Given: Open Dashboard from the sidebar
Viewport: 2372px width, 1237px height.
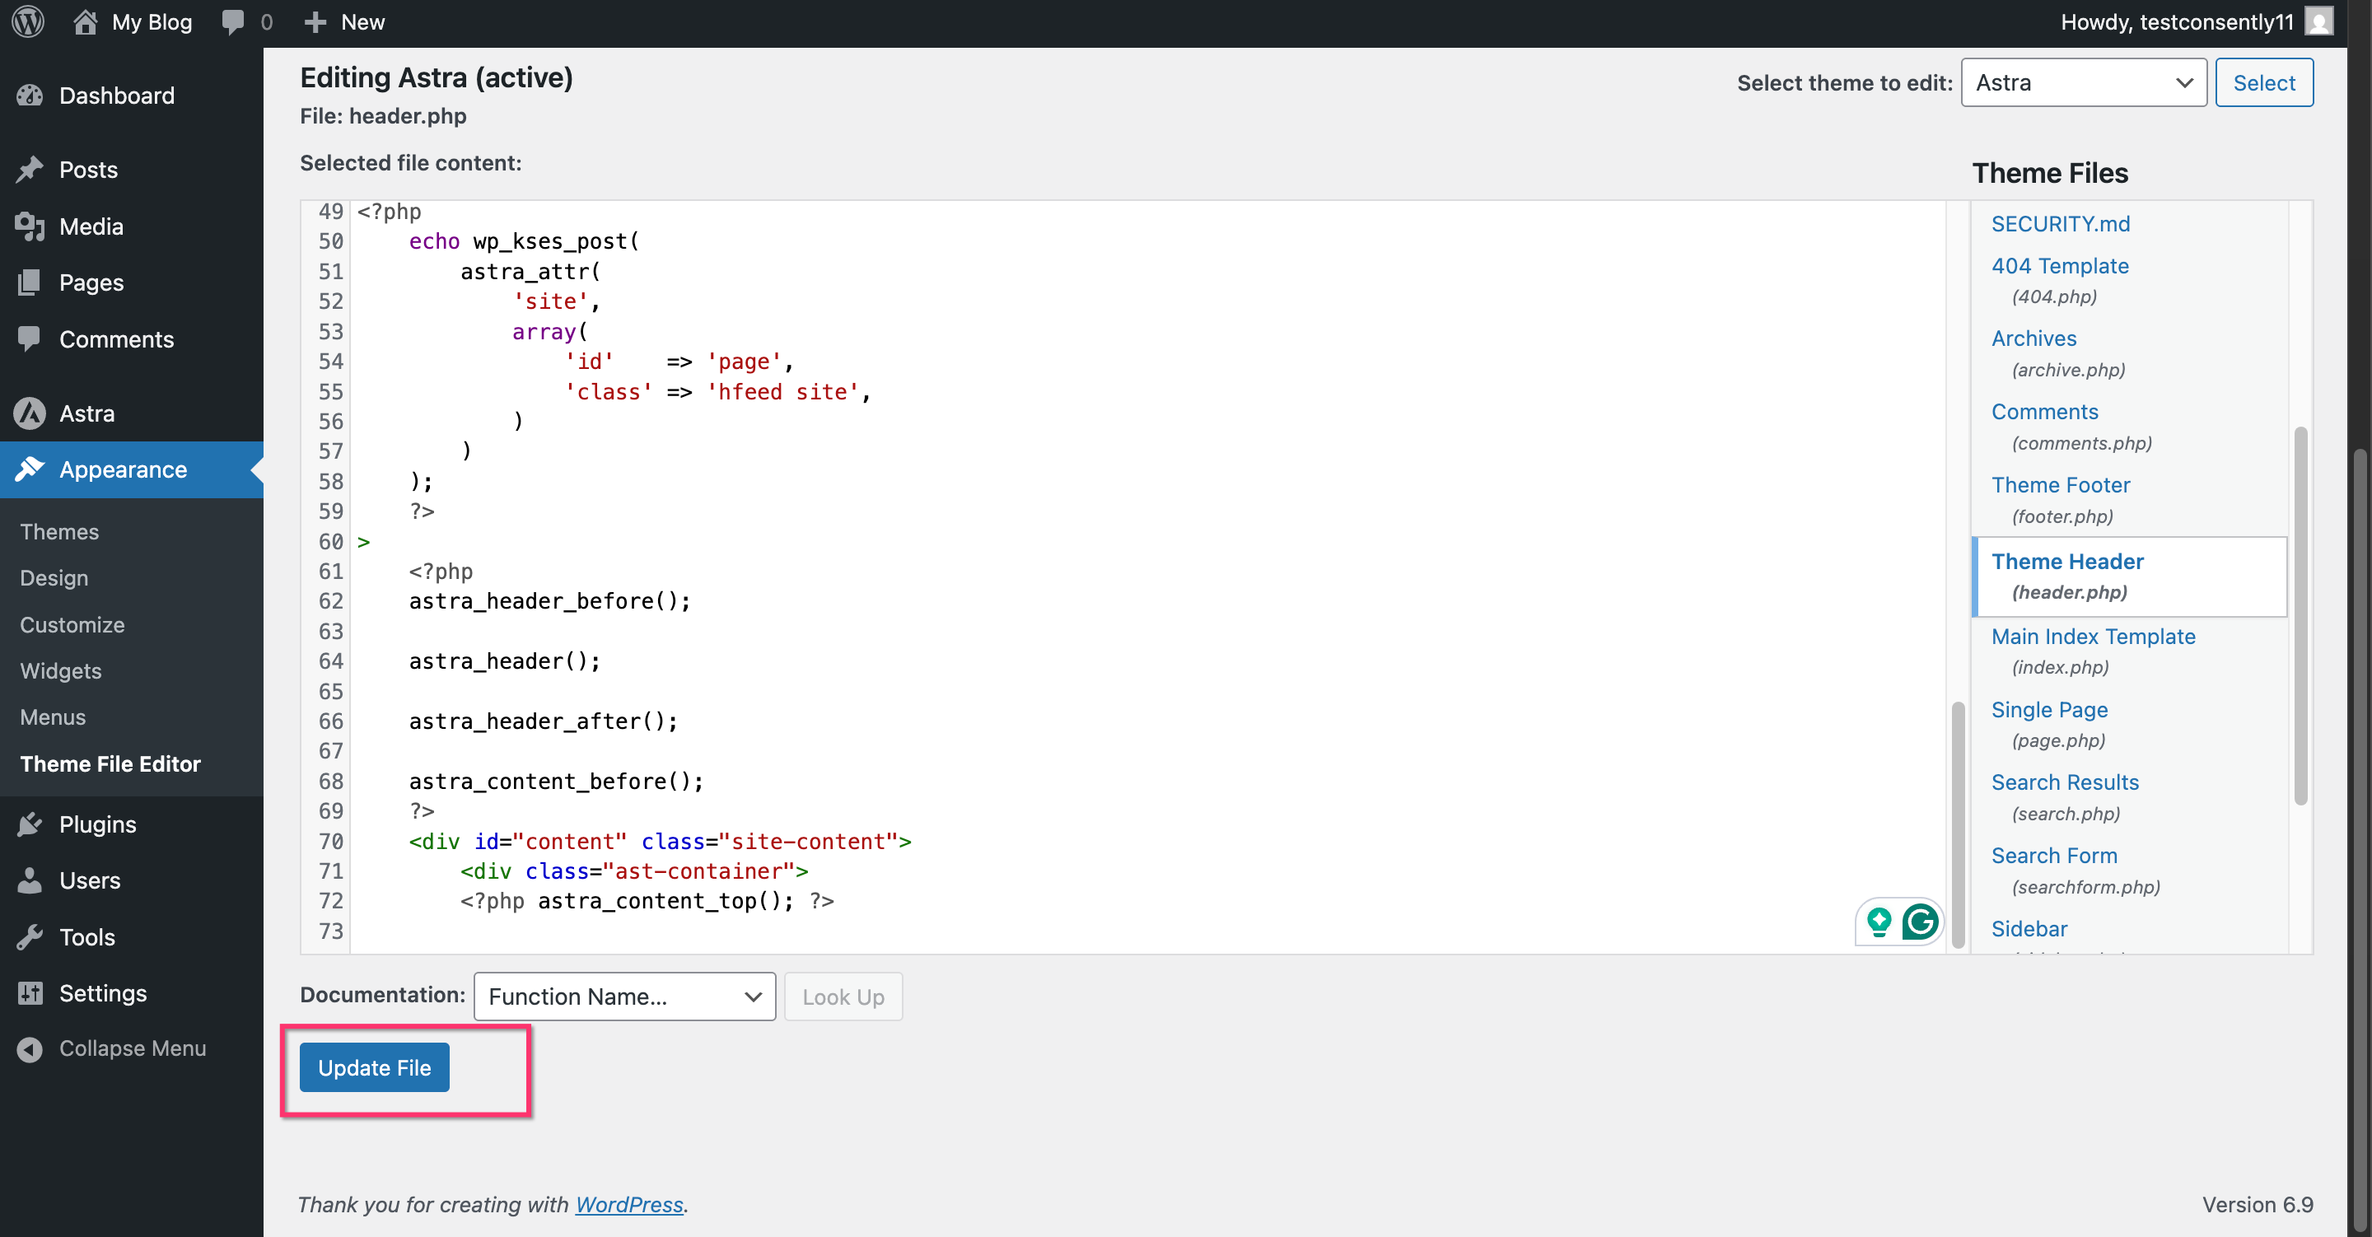Looking at the screenshot, I should click(116, 96).
